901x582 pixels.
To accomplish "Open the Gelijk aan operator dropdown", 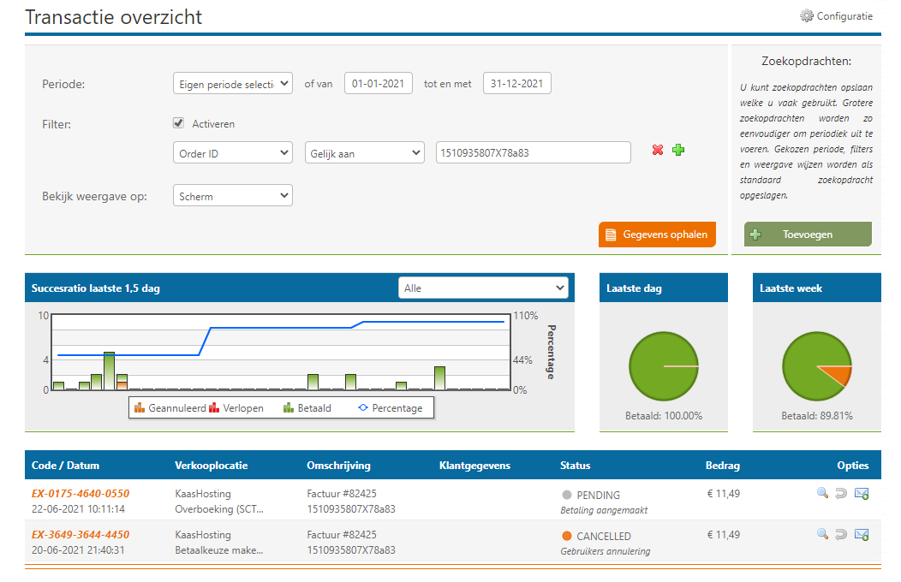I will click(x=365, y=153).
